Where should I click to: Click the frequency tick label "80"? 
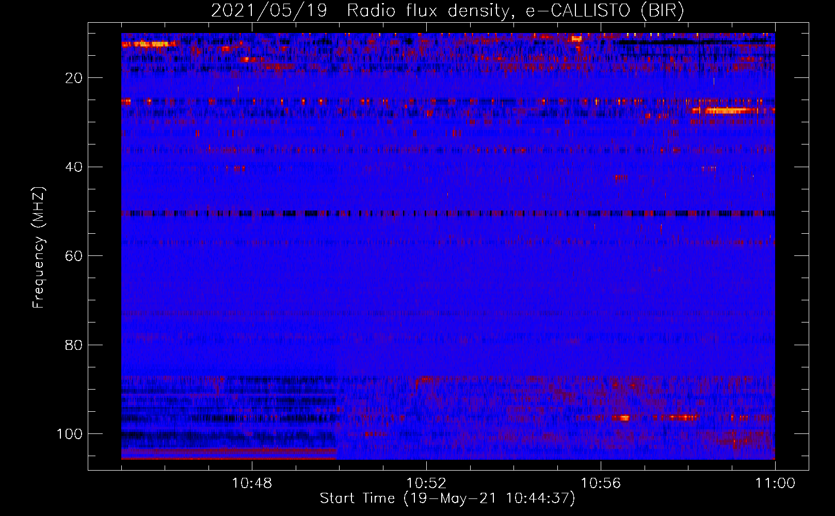point(74,345)
